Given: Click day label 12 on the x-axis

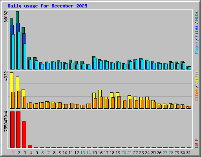Looking at the screenshot, I should 77,153.
